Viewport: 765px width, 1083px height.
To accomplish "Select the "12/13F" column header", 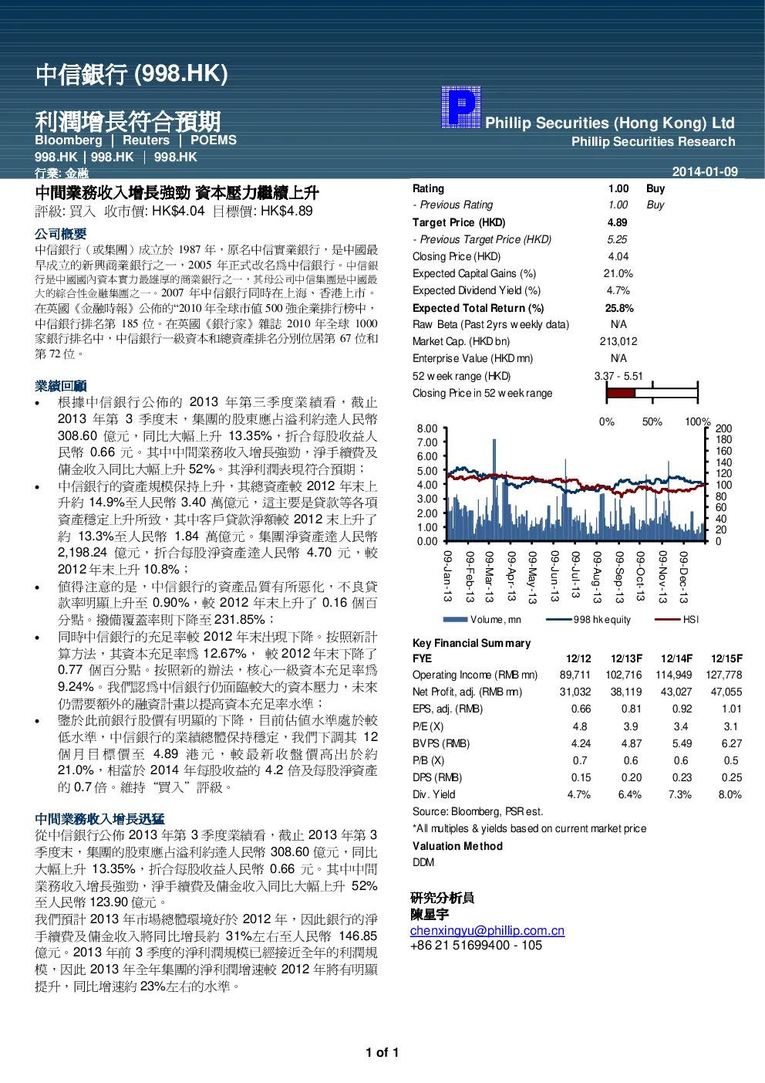I will [x=626, y=658].
